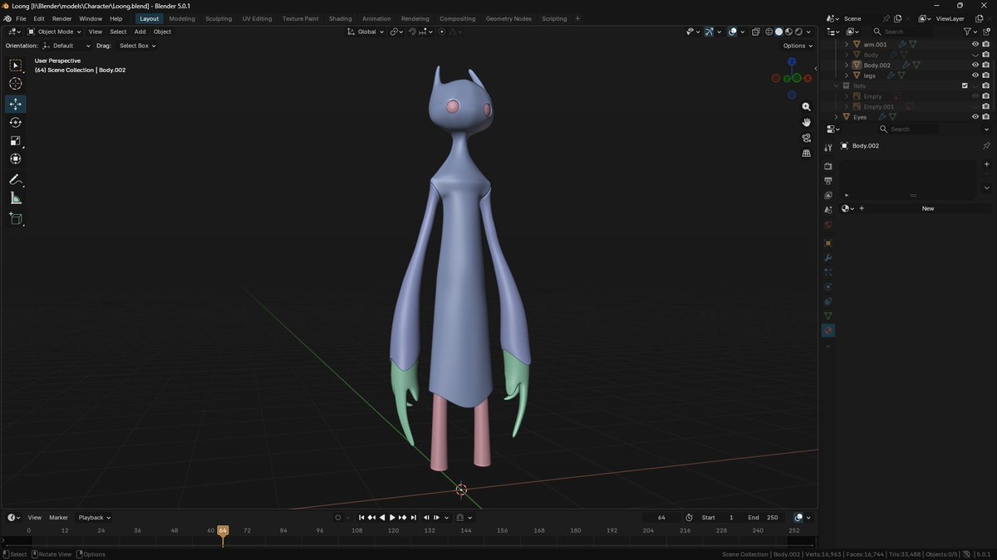This screenshot has height=560, width=997.
Task: Click the frame 64 playhead marker
Action: 223,530
